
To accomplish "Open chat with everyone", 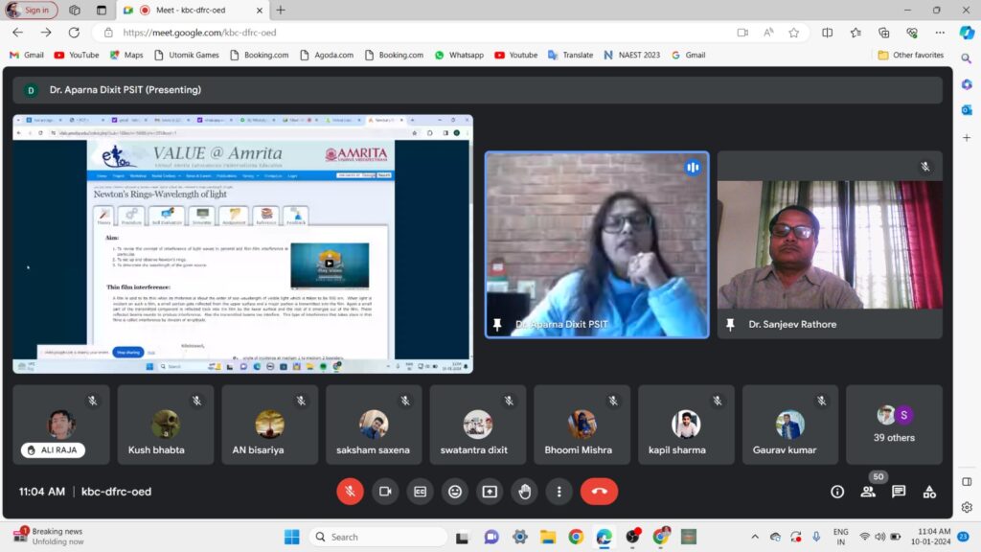I will click(x=899, y=492).
